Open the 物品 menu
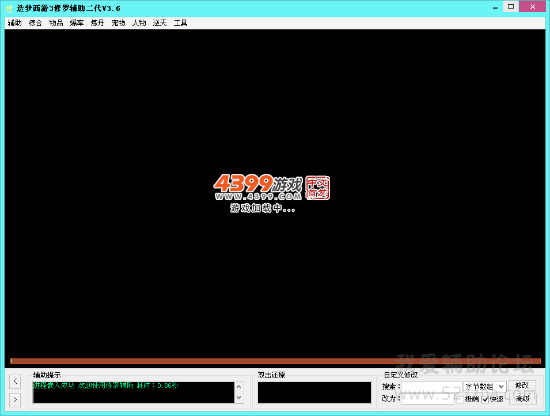 [56, 23]
